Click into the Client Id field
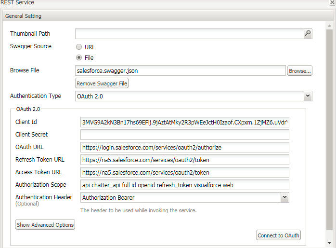 [x=185, y=122]
